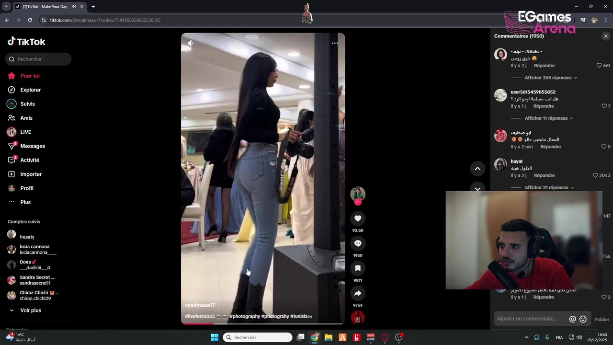This screenshot has height=345, width=613.
Task: Click Publier to post comment
Action: [602, 320]
